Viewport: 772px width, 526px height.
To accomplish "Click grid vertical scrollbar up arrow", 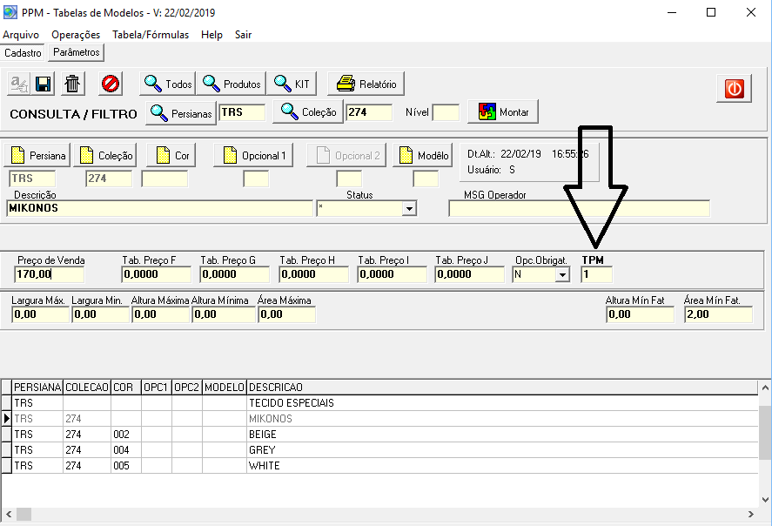I will point(765,388).
